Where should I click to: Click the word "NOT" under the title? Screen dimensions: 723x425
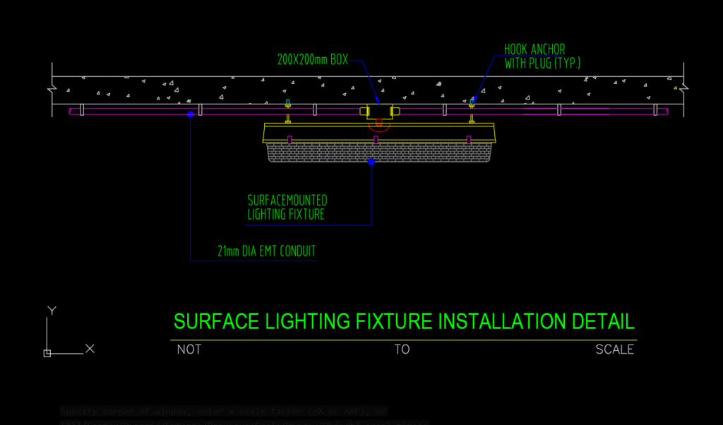point(189,349)
